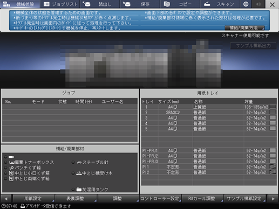This screenshot has width=279, height=209.
Task: Click the 中とじ機受け木 icon
Action: (79, 173)
